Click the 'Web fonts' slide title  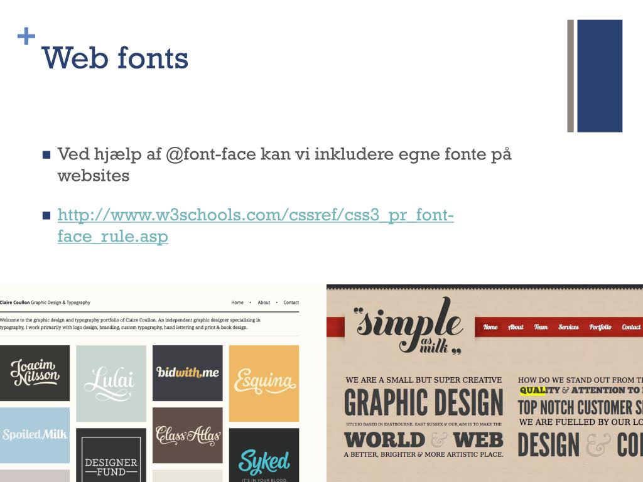[x=115, y=58]
